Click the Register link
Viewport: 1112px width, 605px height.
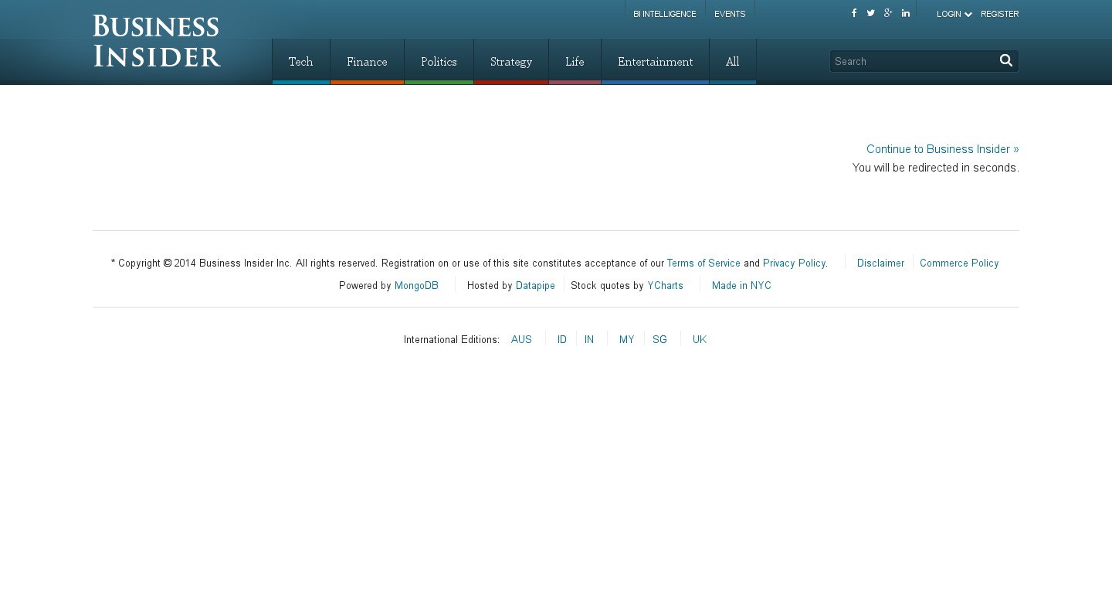pyautogui.click(x=999, y=14)
